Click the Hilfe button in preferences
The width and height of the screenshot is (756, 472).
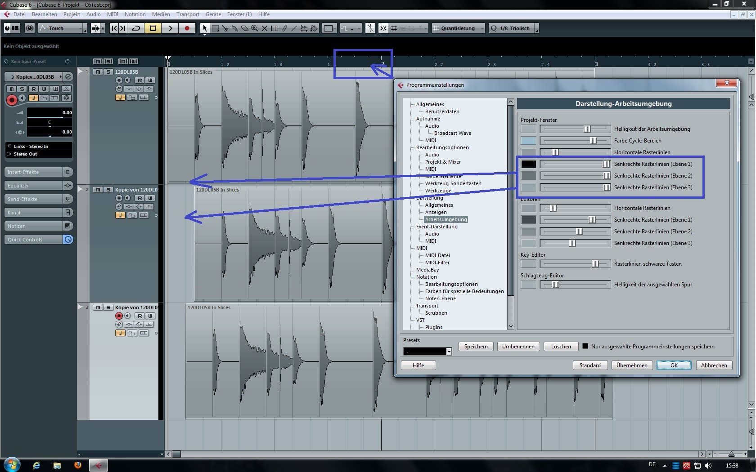[x=418, y=365]
